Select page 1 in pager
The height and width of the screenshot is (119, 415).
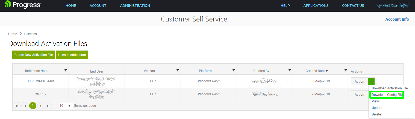coord(33,106)
